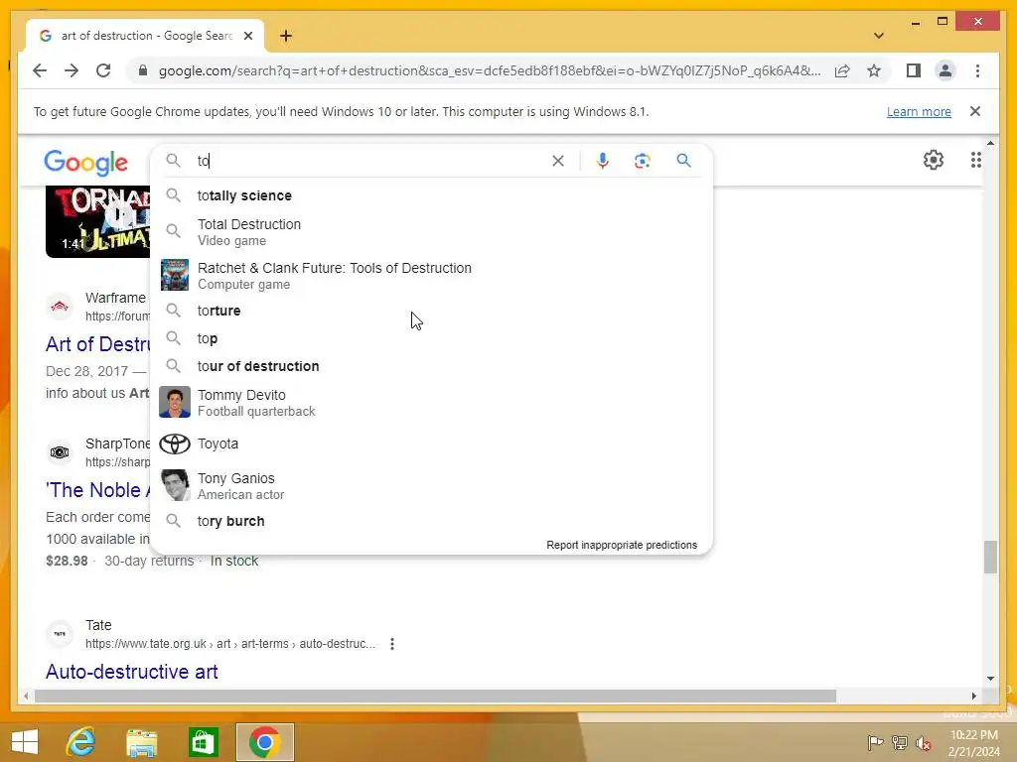Click the Ratchet & Clank game cover thumbnail
Image resolution: width=1017 pixels, height=762 pixels.
[x=175, y=276]
